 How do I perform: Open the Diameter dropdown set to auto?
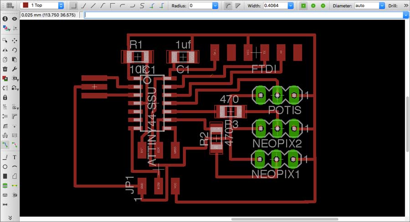point(382,5)
